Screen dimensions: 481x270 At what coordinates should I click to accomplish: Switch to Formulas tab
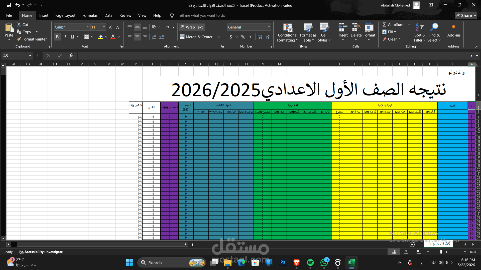click(x=90, y=15)
